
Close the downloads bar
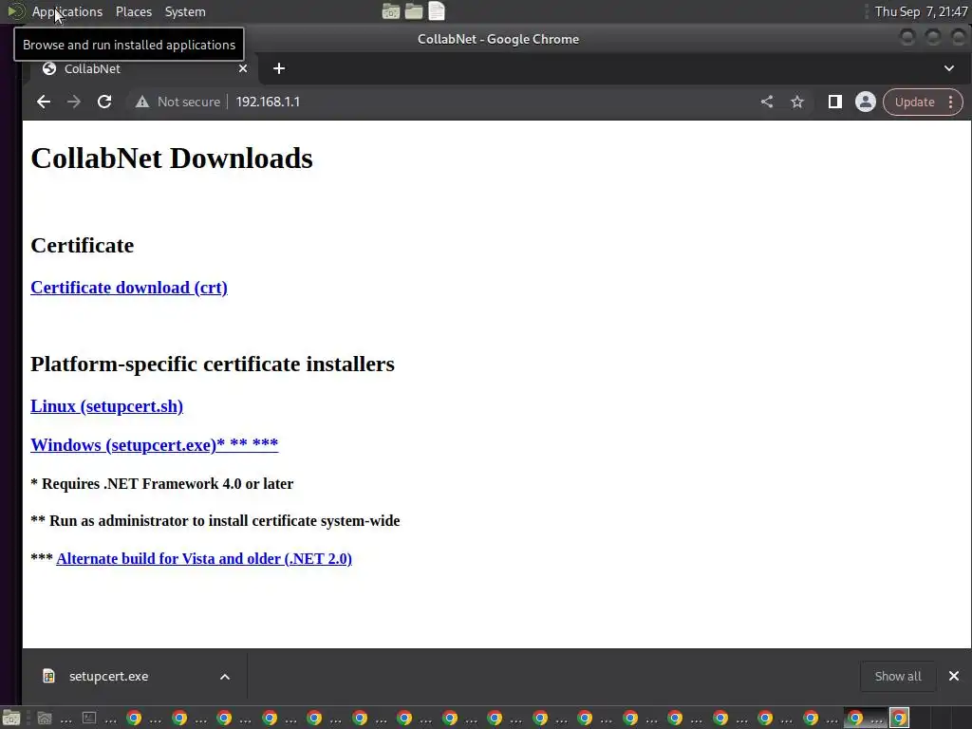coord(954,676)
